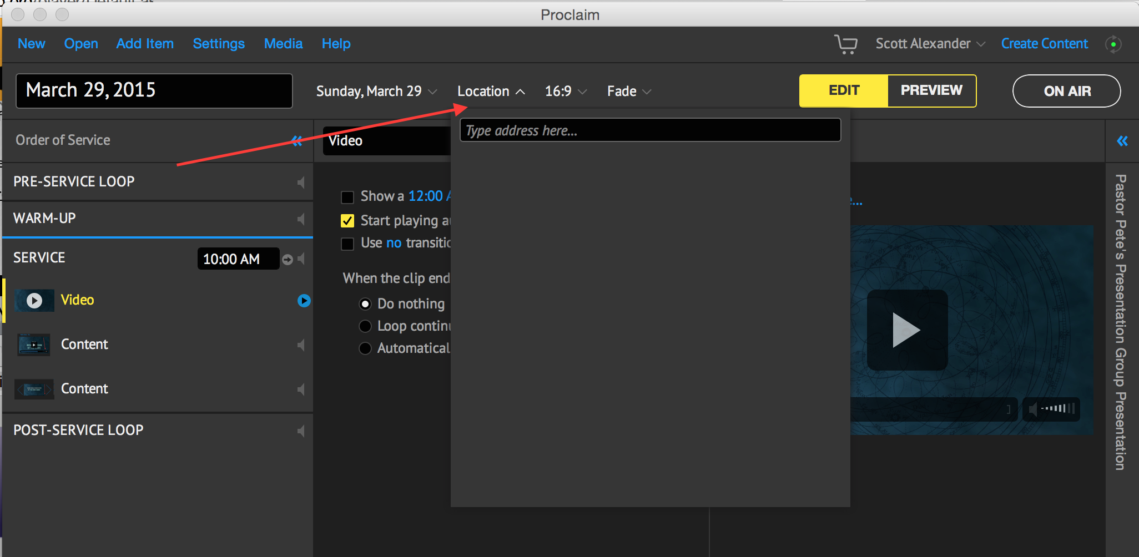Open the shopping cart

click(845, 44)
